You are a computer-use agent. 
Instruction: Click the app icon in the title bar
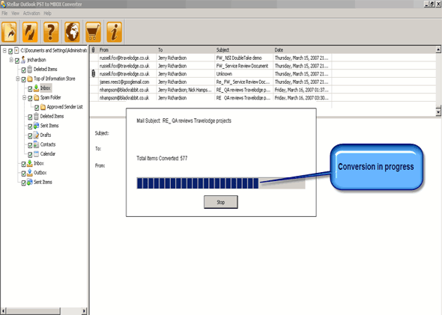point(3,4)
